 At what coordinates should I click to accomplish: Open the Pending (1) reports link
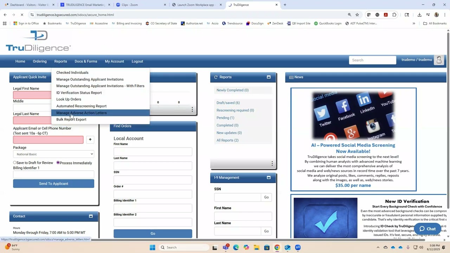point(225,118)
